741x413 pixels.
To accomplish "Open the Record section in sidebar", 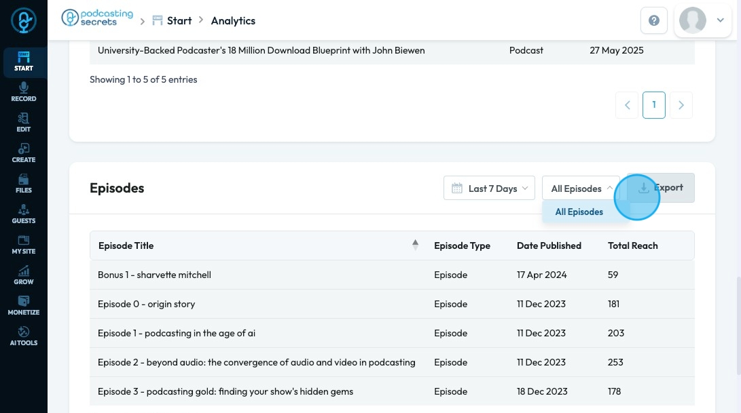I will [x=23, y=92].
